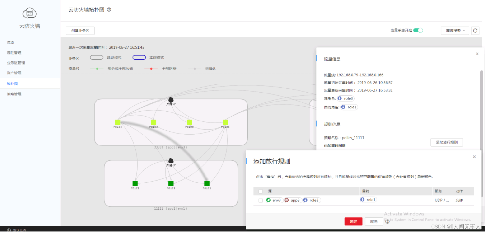
Task: Click the 2019-06-26 10:36:57 initial collection time
Action: [x=375, y=83]
